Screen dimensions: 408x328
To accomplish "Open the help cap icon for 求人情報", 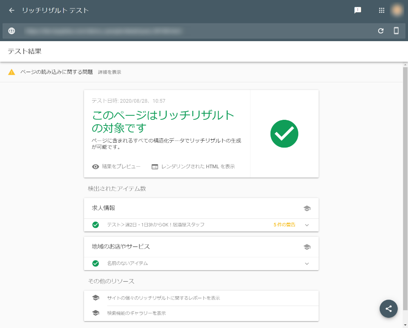I will (307, 208).
